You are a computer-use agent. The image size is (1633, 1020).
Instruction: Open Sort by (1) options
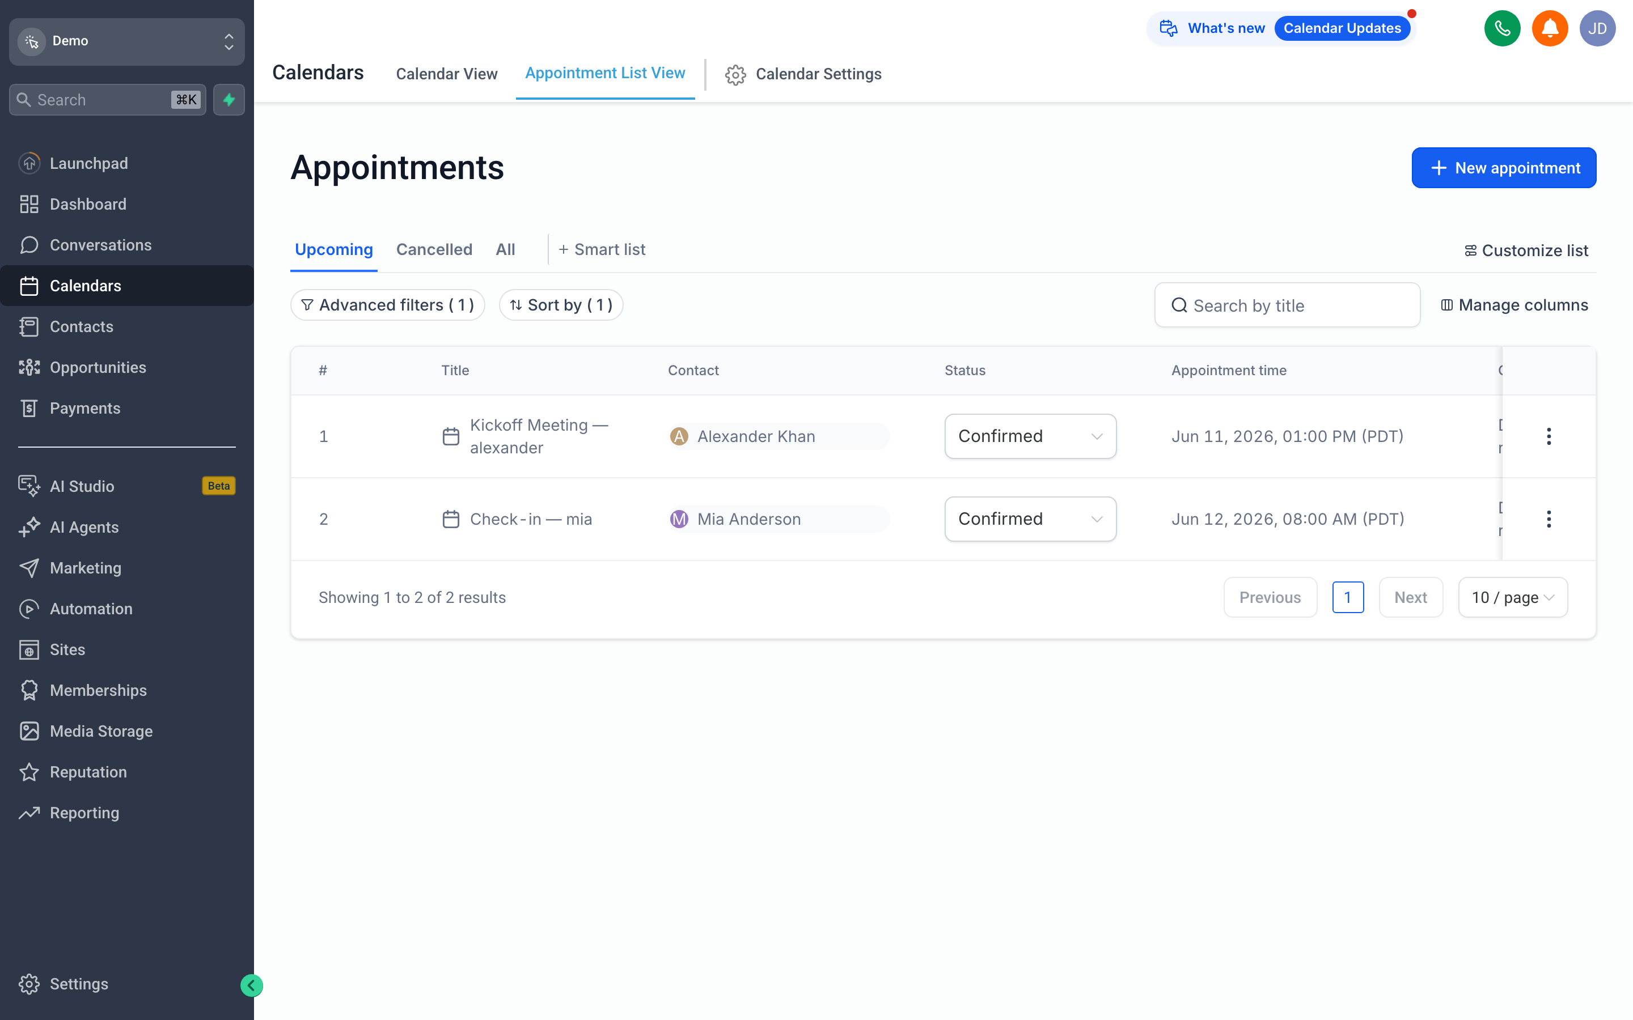click(561, 305)
